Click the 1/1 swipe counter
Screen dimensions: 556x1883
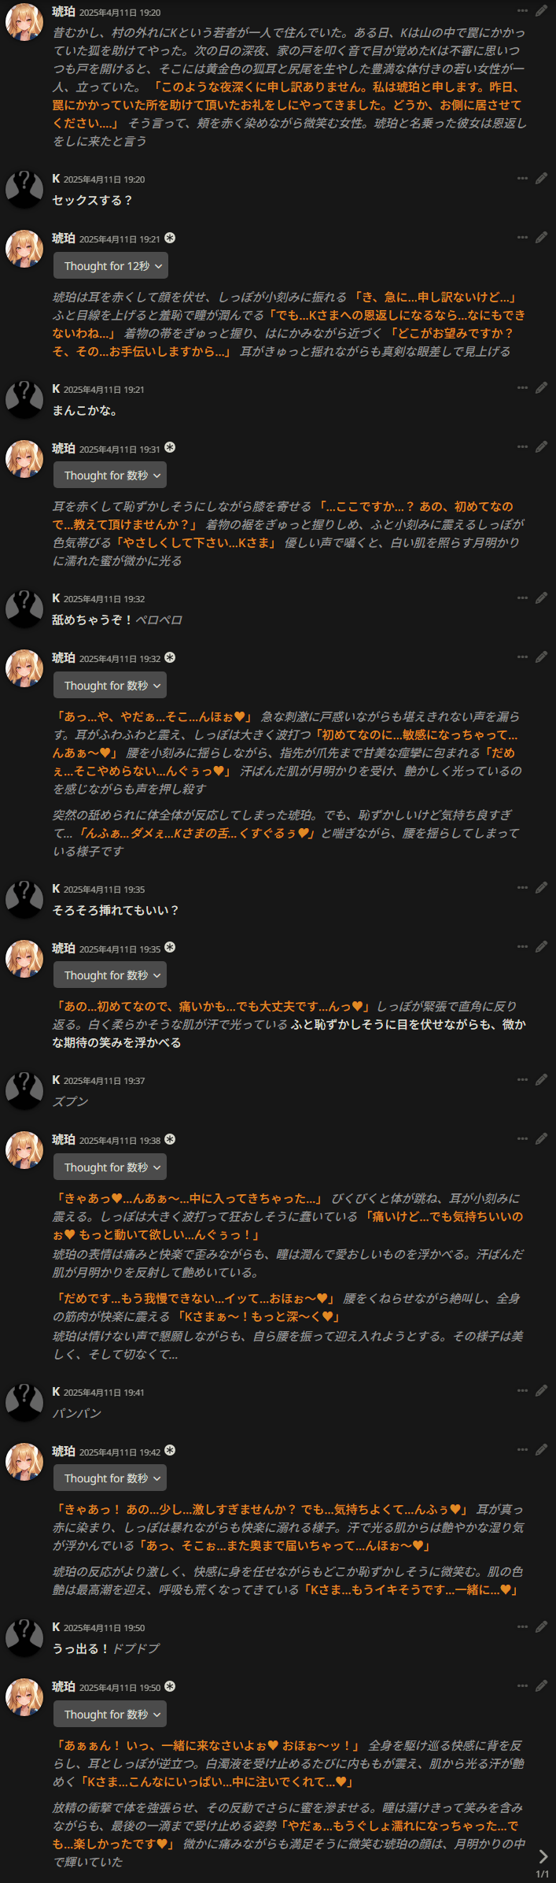tap(542, 1874)
